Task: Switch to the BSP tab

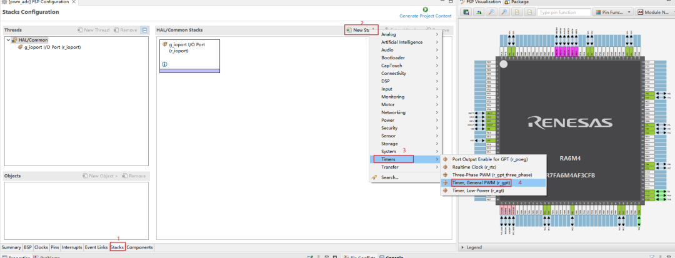Action: (x=28, y=247)
